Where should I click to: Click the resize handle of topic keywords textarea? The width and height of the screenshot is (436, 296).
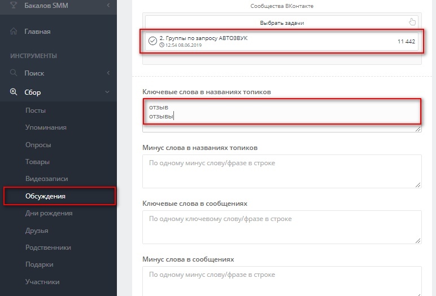(x=418, y=129)
